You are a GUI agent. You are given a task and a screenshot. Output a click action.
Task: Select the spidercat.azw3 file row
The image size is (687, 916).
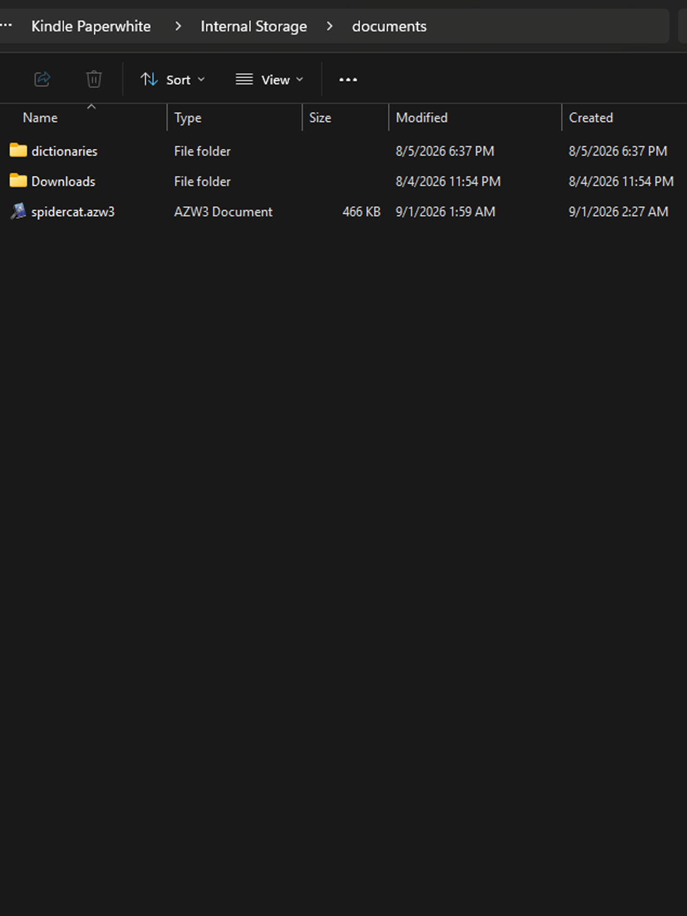tap(343, 212)
